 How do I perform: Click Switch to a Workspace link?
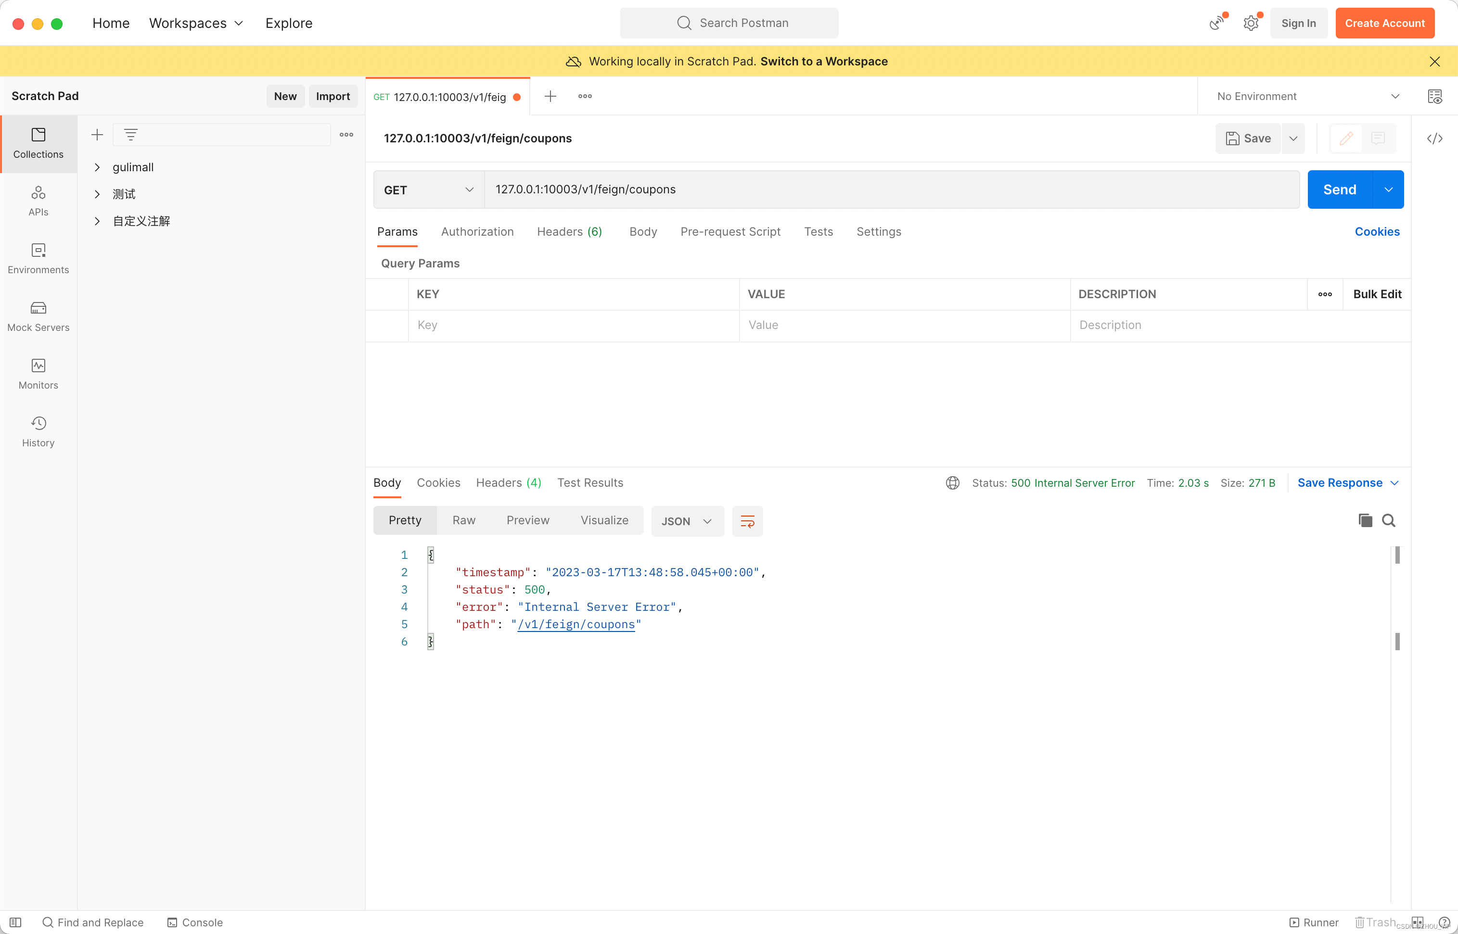point(823,61)
